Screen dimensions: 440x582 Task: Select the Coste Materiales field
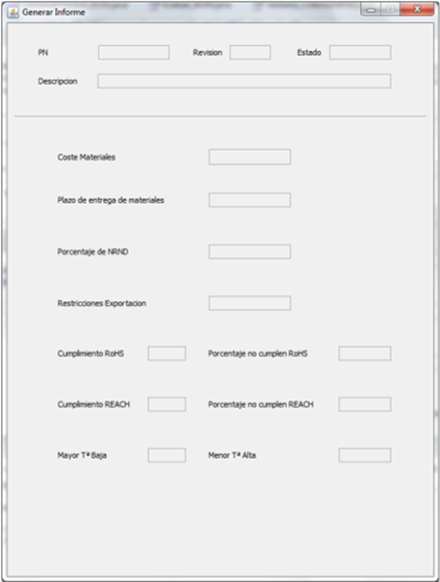250,157
